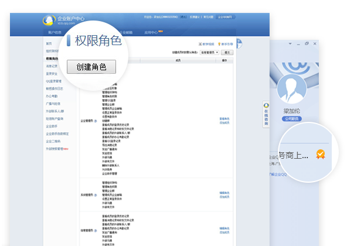
Task: Select 办公考勤 in the left sidebar
Action: pos(52,96)
